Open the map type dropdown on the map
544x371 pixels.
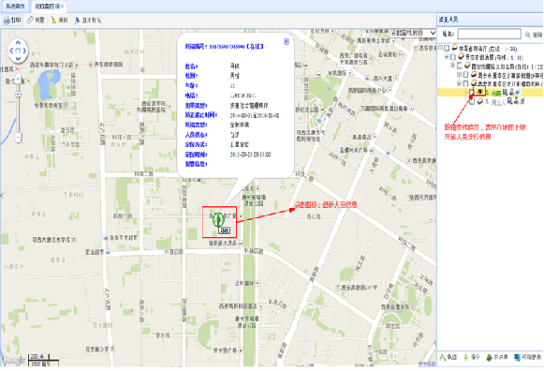point(413,33)
